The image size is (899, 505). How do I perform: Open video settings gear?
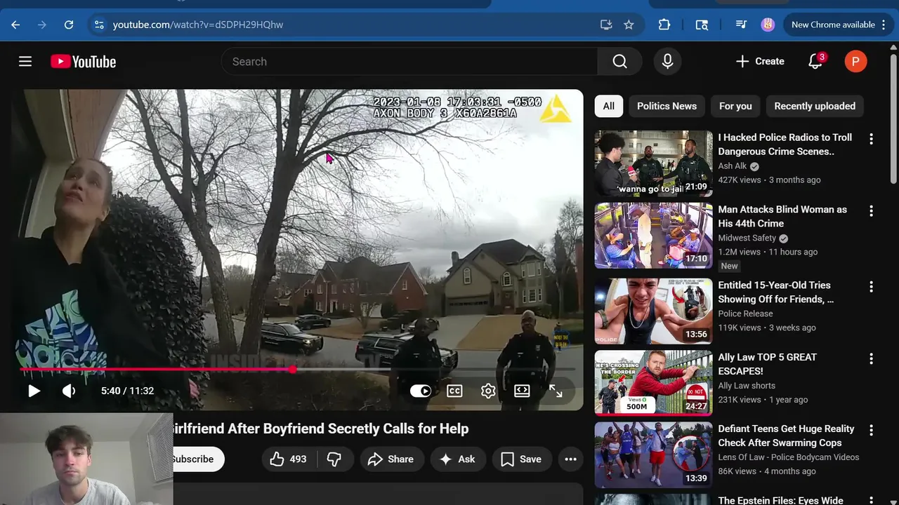click(488, 391)
